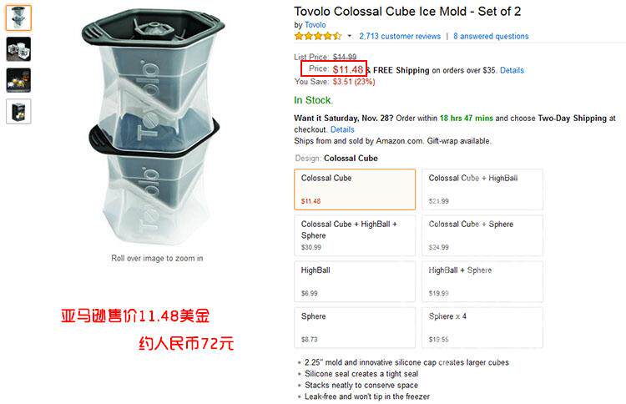
Task: Choose the Colossal Cube design option
Action: tap(355, 189)
